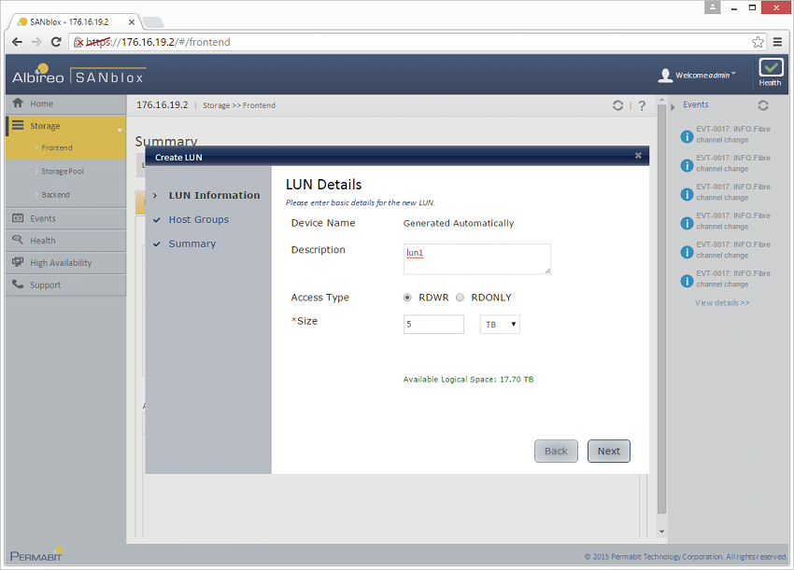The image size is (794, 570).
Task: Open the TB size unit dropdown
Action: pos(500,325)
